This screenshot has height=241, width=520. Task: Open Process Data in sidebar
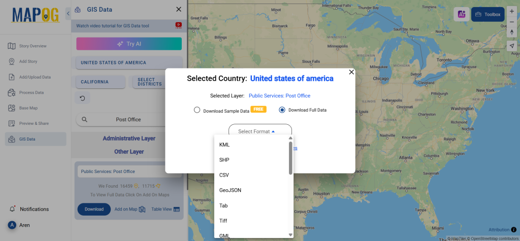point(31,92)
